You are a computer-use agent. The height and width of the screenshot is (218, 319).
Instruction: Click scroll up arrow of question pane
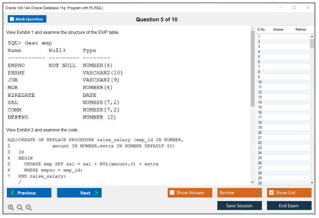point(253,28)
